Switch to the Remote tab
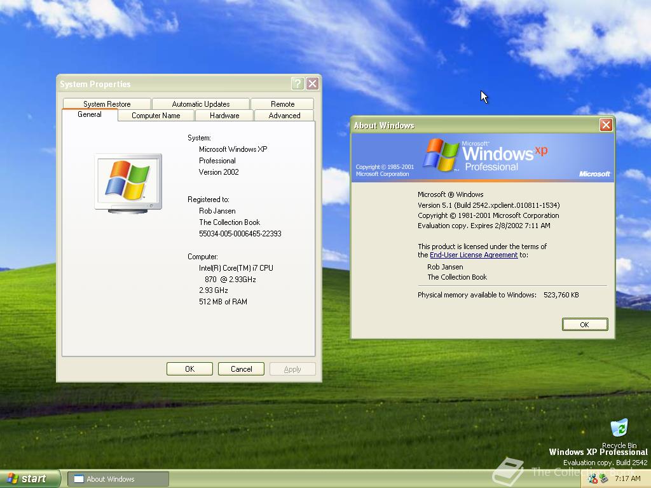 (283, 104)
